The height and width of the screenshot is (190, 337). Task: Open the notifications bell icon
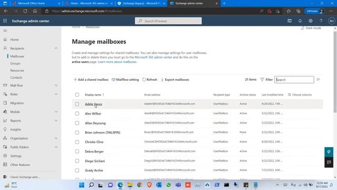[300, 21]
